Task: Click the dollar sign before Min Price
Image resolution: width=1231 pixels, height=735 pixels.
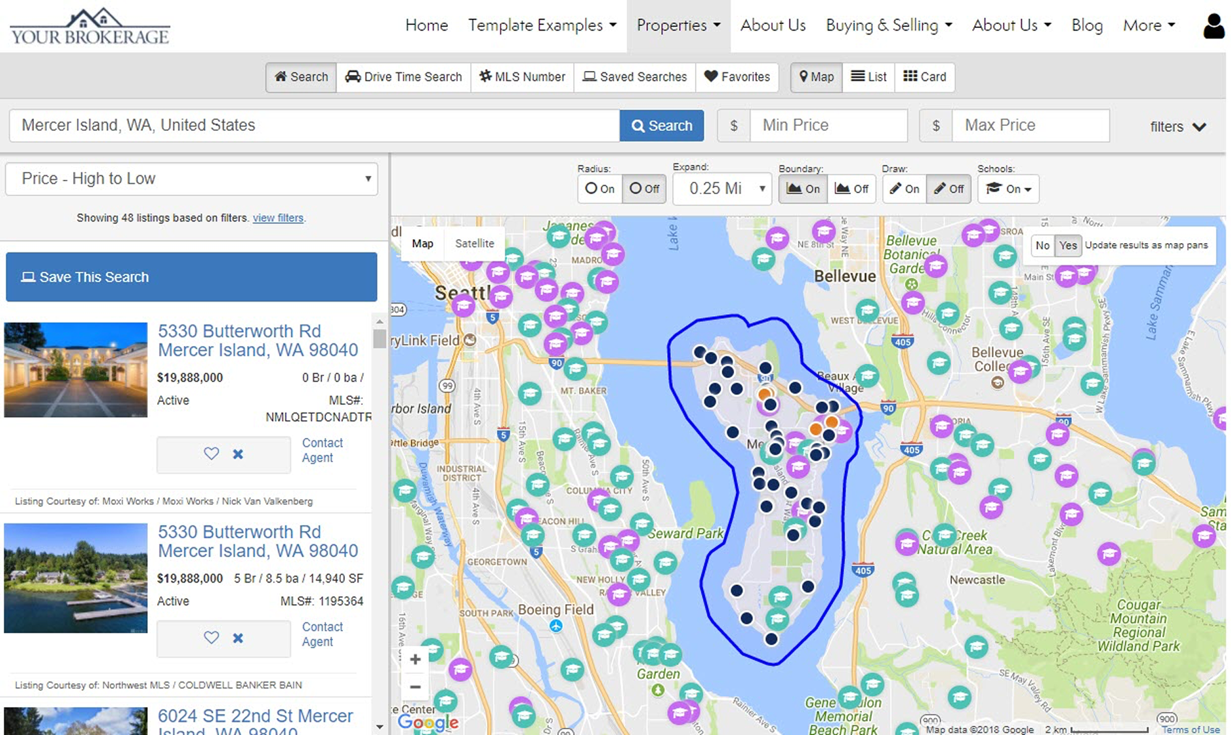Action: (x=734, y=126)
